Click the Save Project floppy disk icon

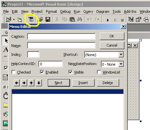pos(48,19)
